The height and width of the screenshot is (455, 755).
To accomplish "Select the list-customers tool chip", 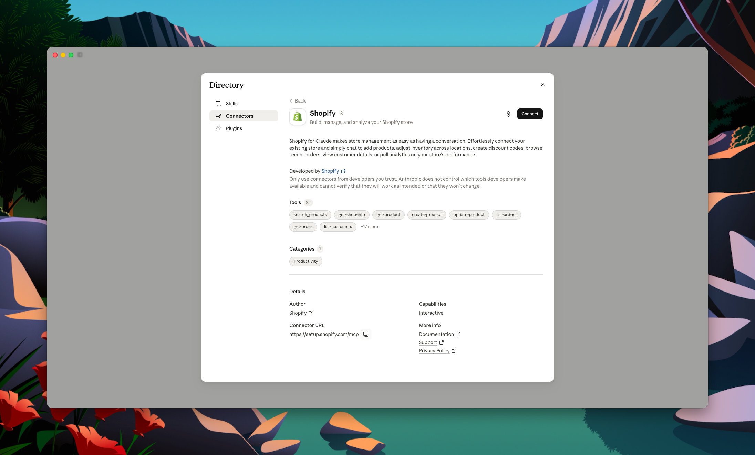I will [x=338, y=227].
